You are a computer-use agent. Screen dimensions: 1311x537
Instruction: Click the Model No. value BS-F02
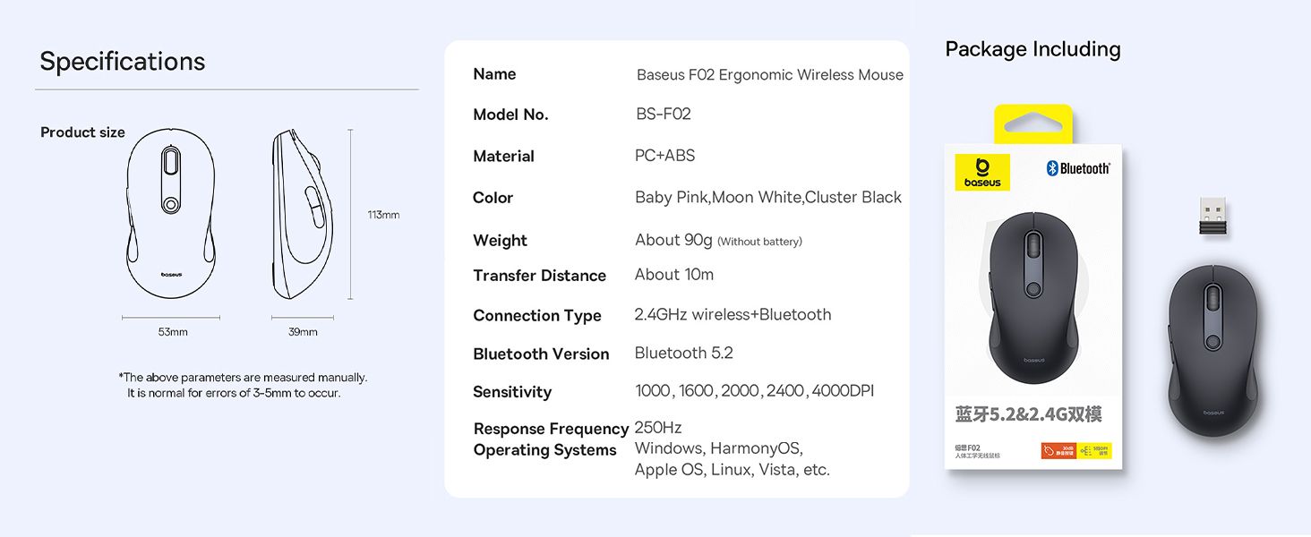(663, 114)
